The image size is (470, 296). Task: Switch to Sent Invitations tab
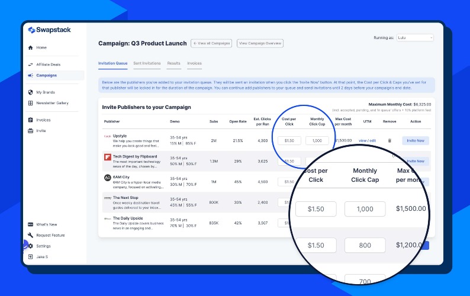(x=147, y=63)
